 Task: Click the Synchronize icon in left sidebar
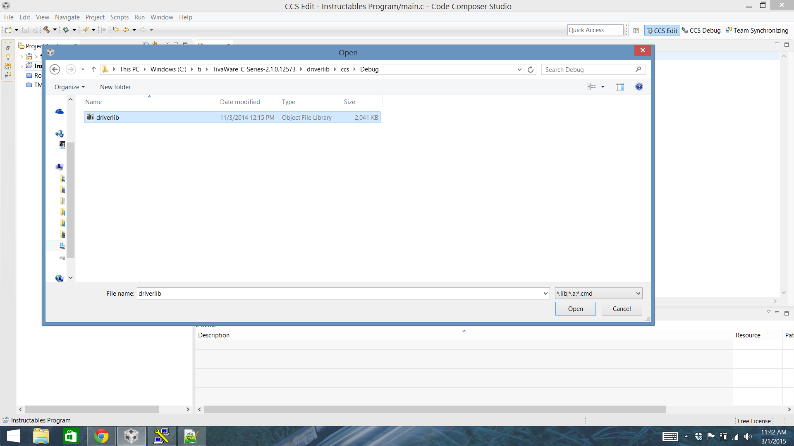pyautogui.click(x=8, y=75)
